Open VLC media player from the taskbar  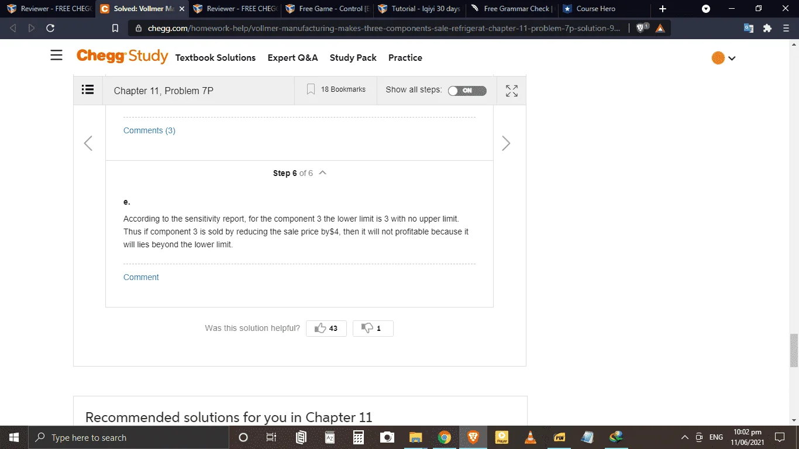531,437
